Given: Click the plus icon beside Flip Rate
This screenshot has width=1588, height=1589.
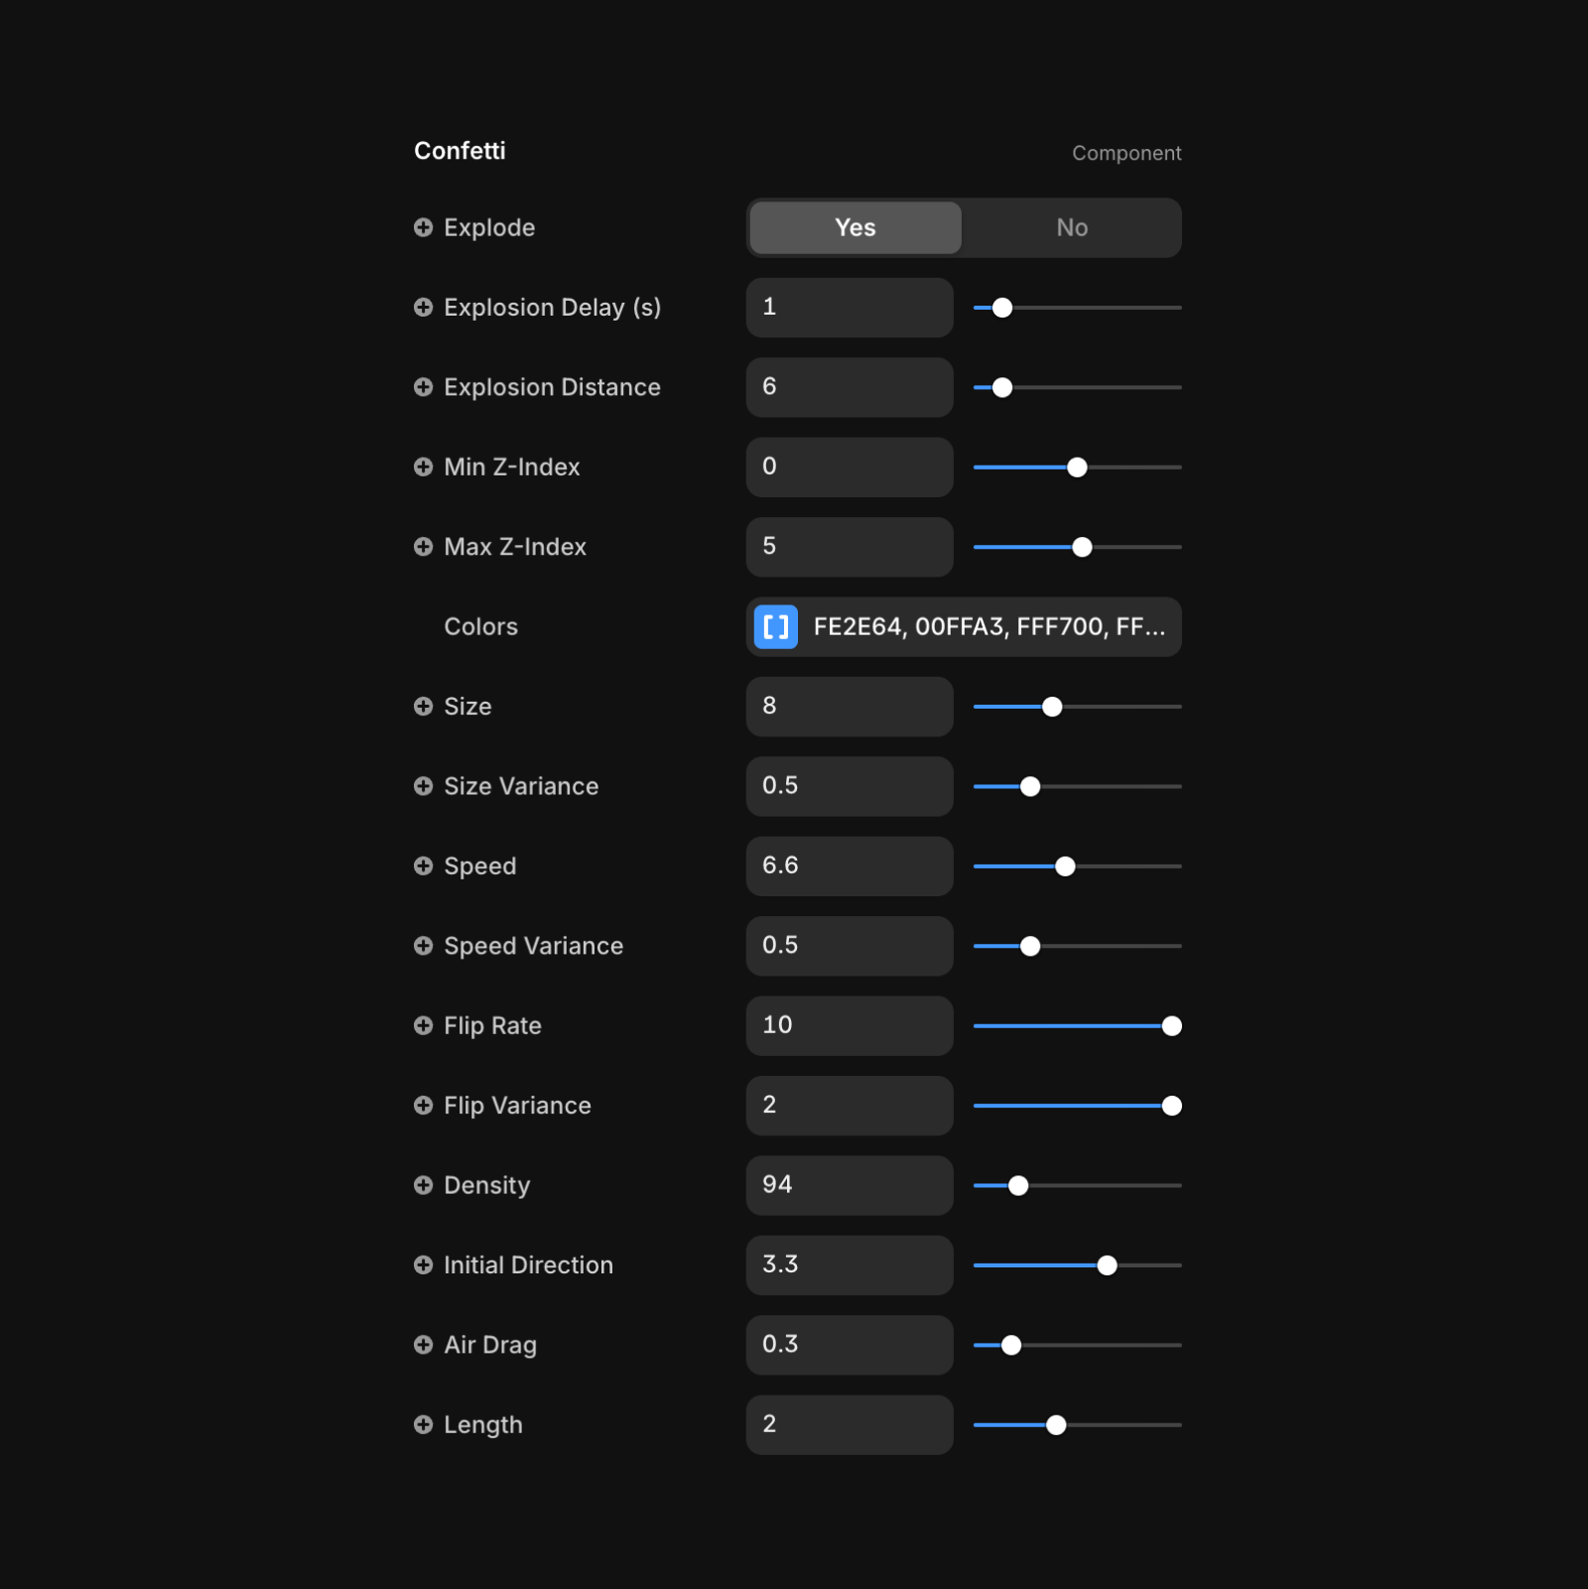Looking at the screenshot, I should (x=423, y=1026).
